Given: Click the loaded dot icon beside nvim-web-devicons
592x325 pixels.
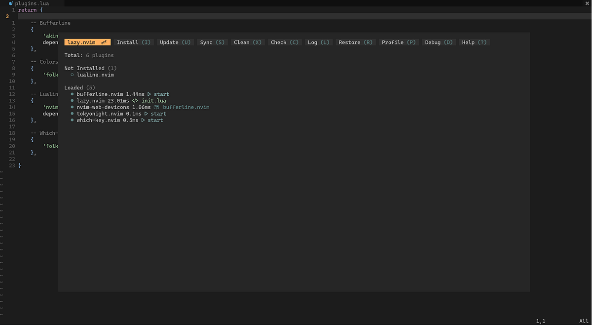Looking at the screenshot, I should [x=72, y=107].
